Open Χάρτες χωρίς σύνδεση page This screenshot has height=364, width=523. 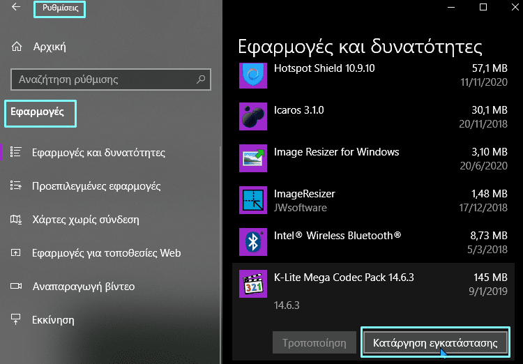(x=85, y=220)
